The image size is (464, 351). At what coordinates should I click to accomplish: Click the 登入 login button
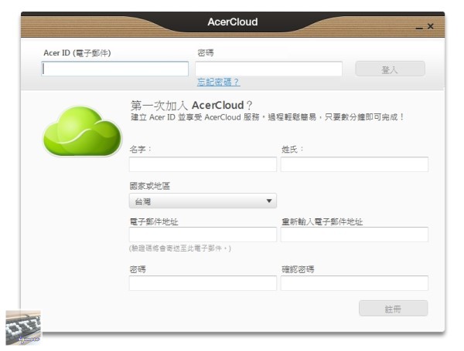coord(390,69)
